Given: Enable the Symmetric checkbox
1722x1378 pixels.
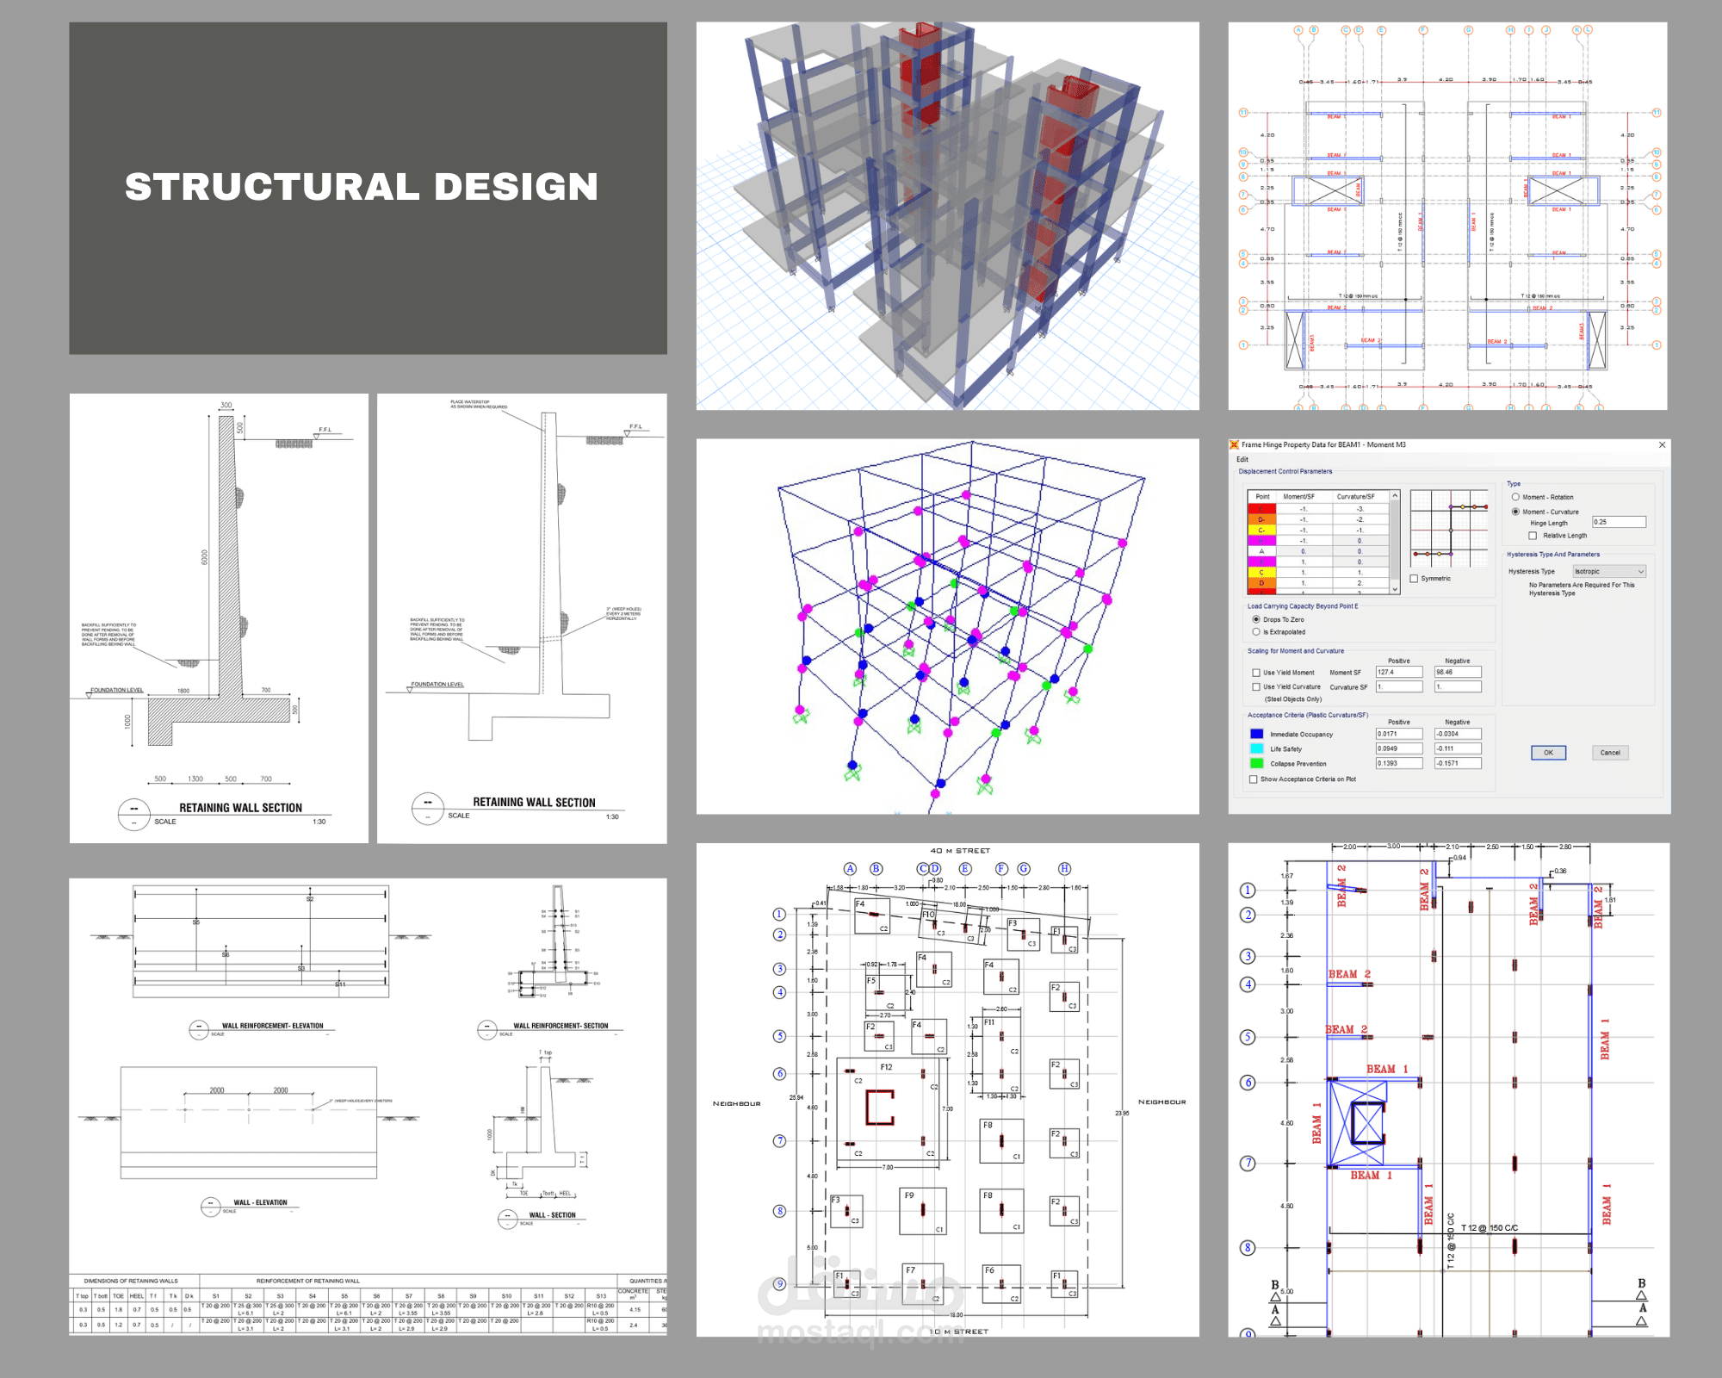Looking at the screenshot, I should pos(1414,579).
